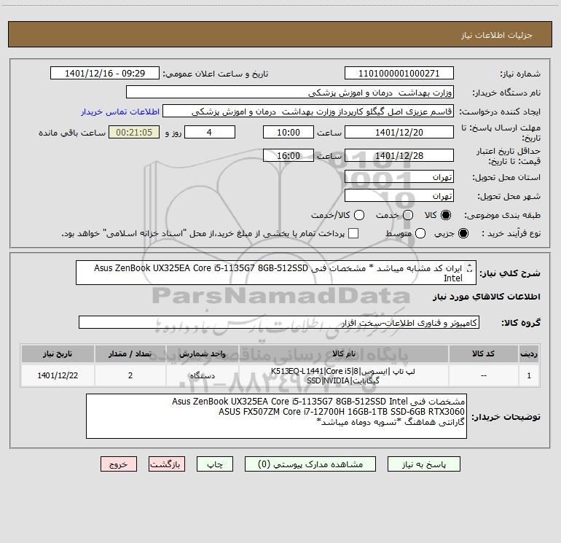Click the واحد شمارش column header
This screenshot has height=543, width=561.
(x=202, y=353)
